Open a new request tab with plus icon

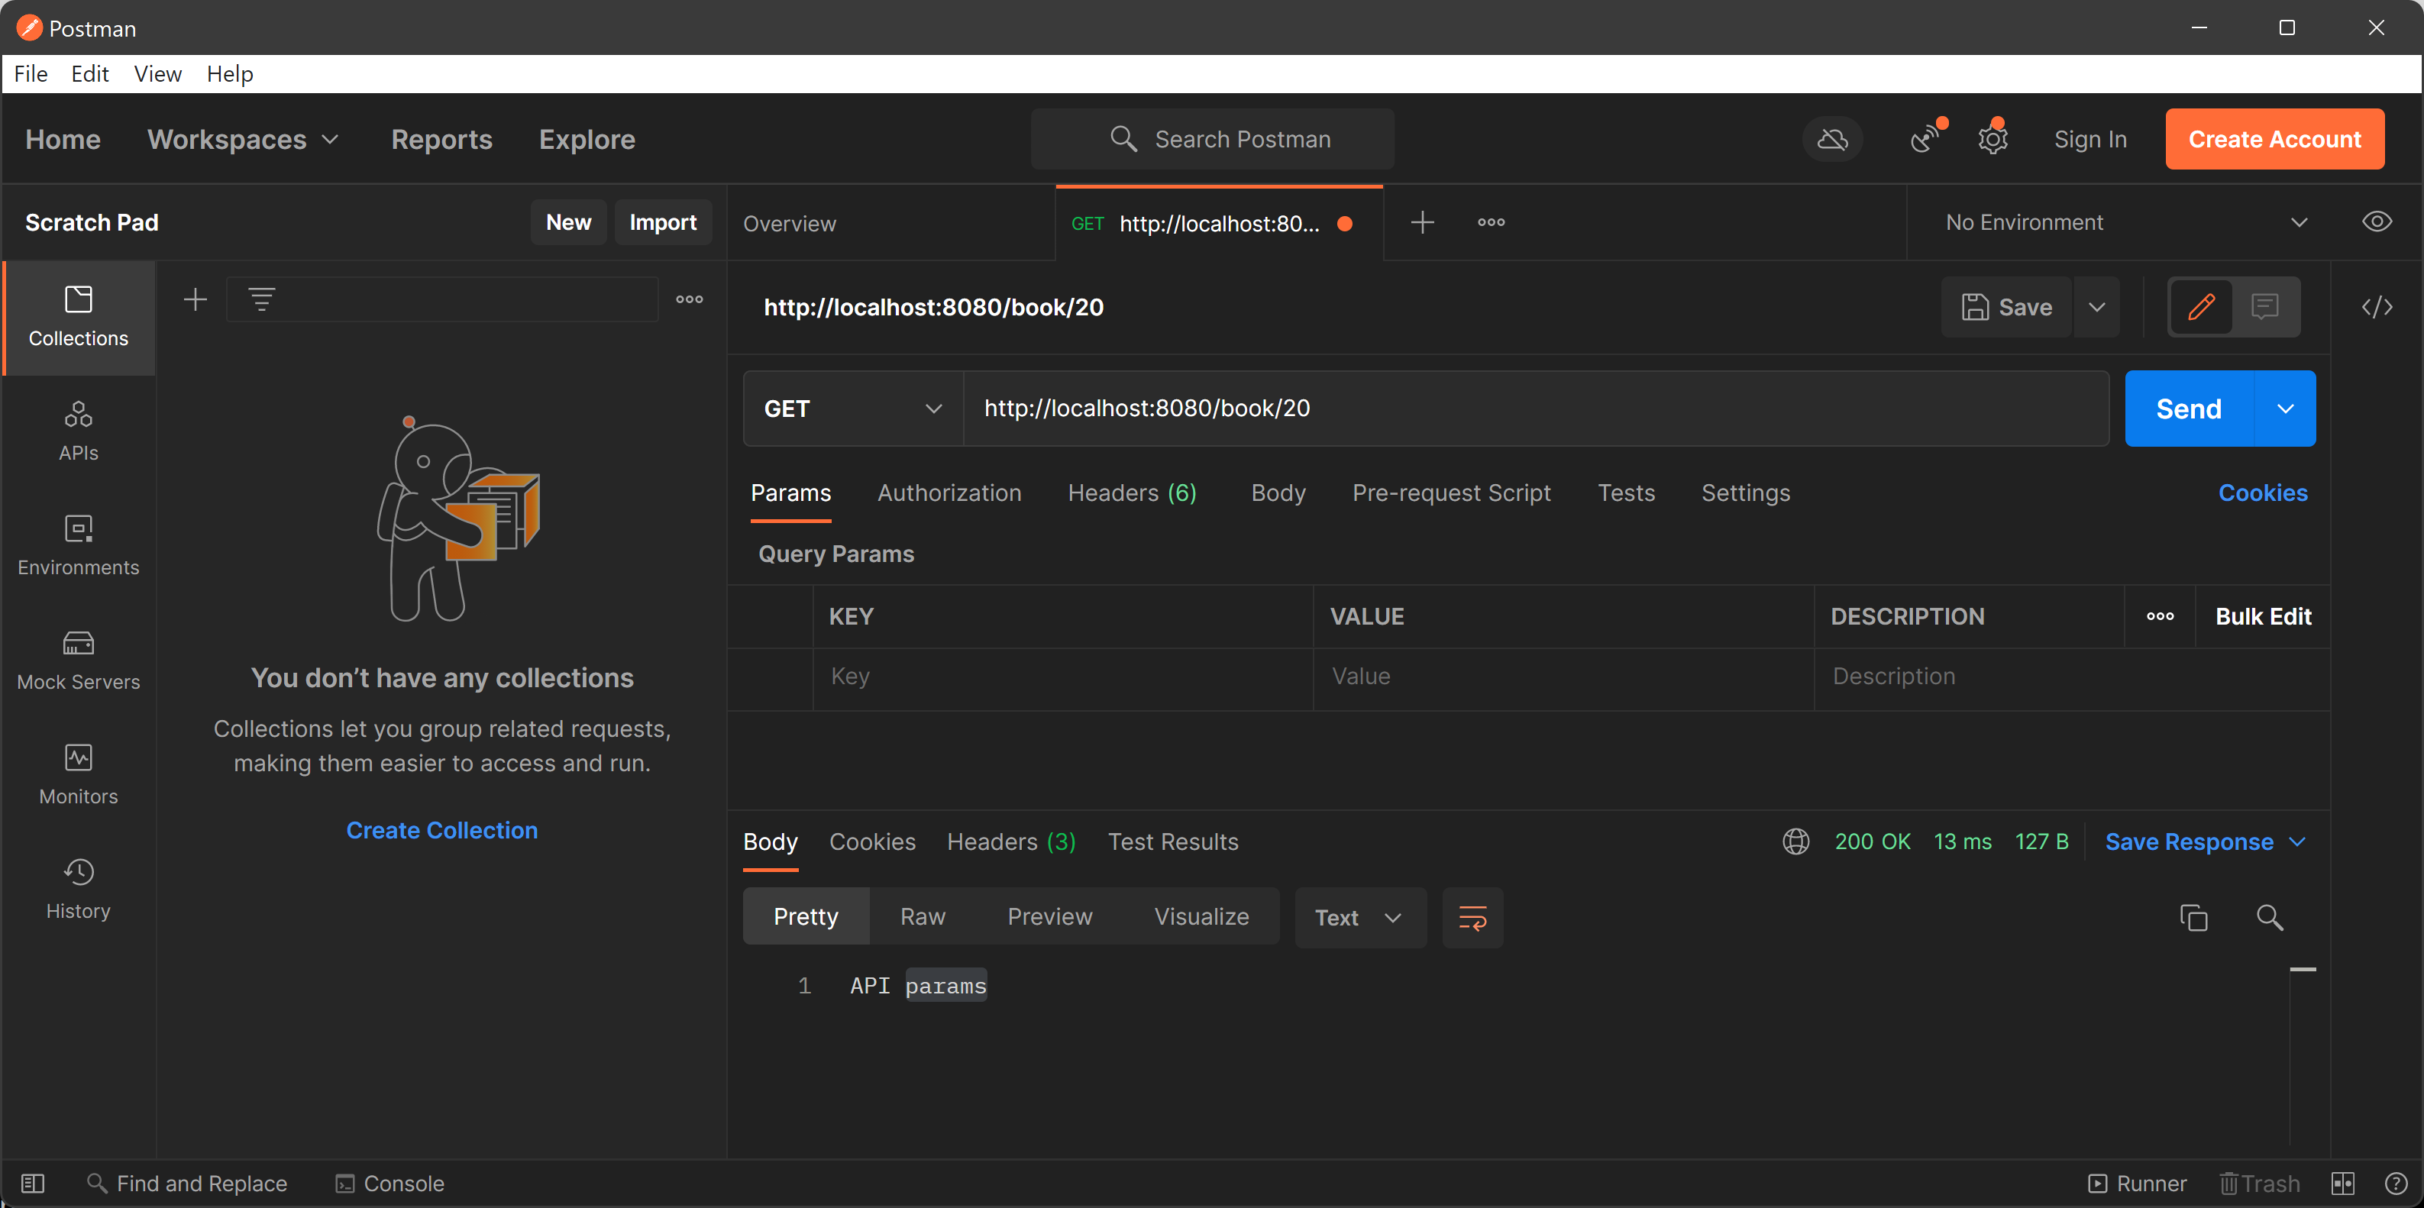[x=1422, y=223]
